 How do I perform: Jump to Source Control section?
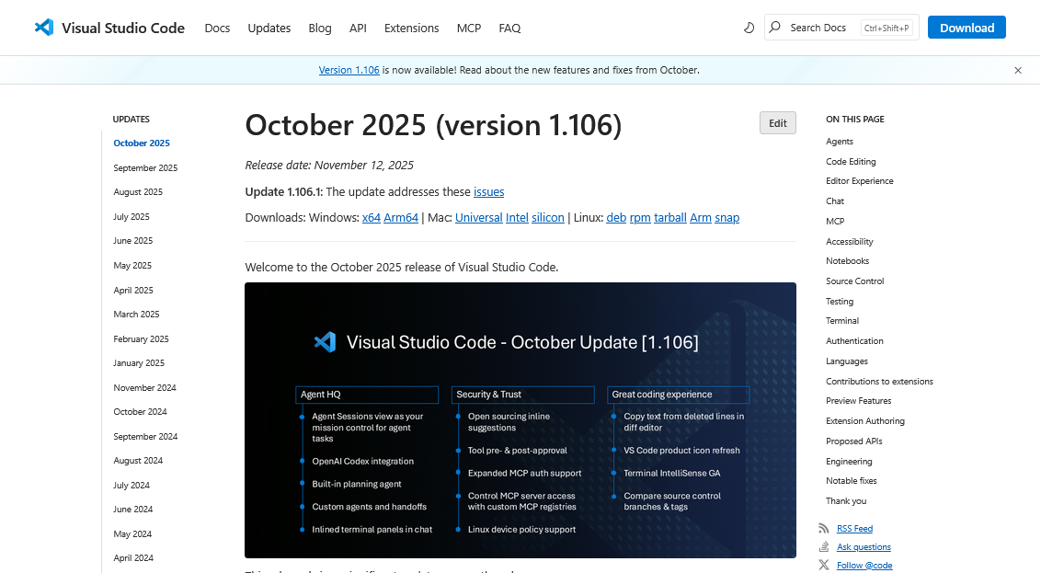coord(854,281)
